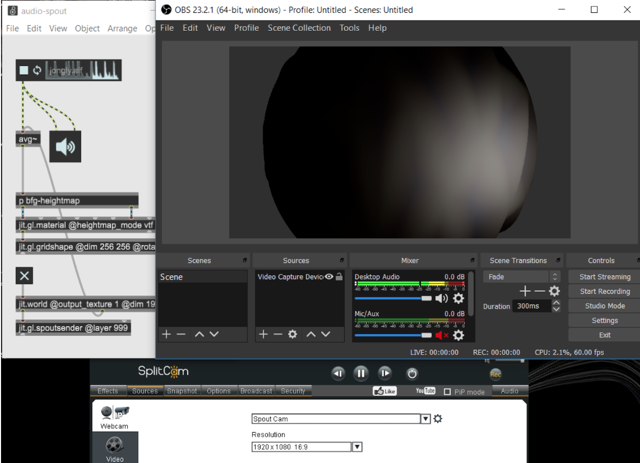Image resolution: width=640 pixels, height=463 pixels.
Task: Open Spout Cam settings gear in SplitCam
Action: (438, 419)
